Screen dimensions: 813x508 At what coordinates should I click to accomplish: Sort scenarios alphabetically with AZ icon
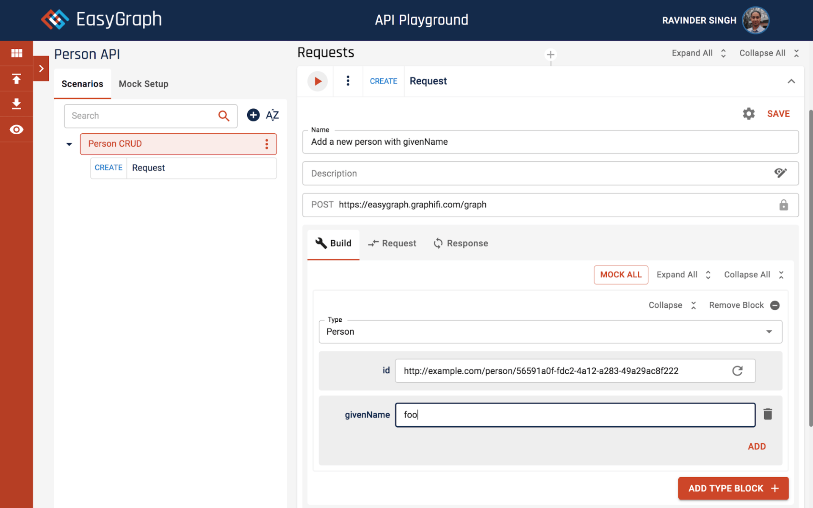[272, 115]
